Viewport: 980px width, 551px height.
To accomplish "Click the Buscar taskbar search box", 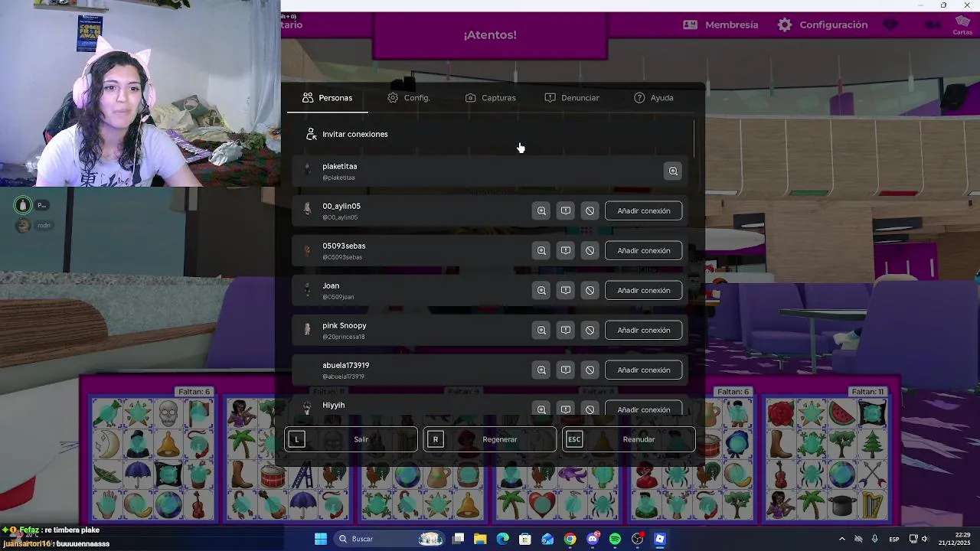I will point(390,539).
